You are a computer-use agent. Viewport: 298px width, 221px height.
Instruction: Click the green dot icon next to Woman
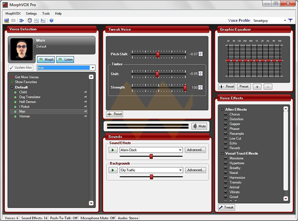point(15,117)
